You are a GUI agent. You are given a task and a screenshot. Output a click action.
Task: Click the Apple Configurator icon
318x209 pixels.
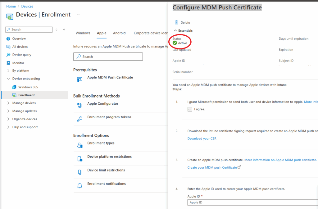79,105
